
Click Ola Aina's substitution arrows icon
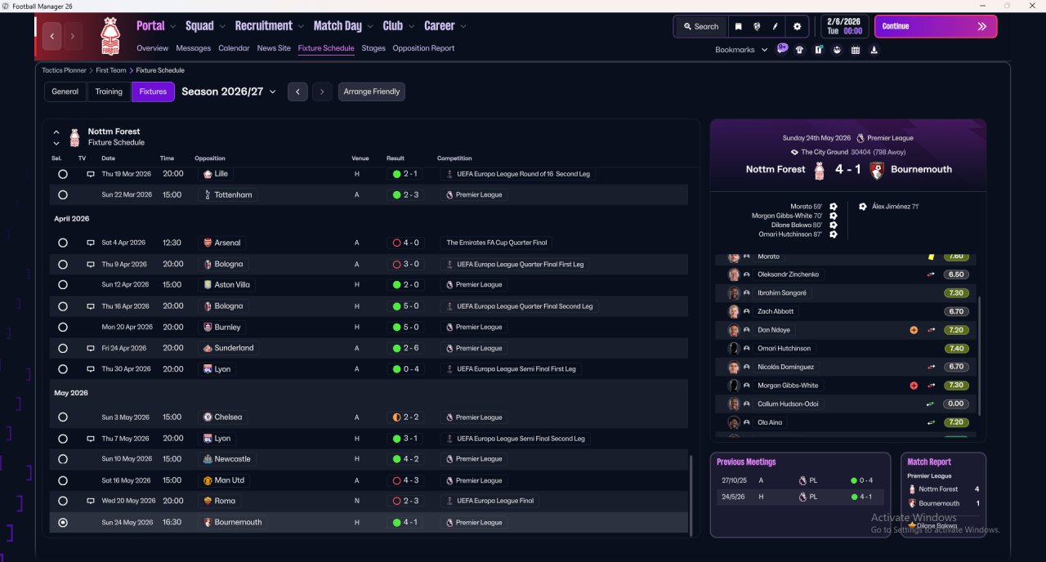(x=931, y=422)
